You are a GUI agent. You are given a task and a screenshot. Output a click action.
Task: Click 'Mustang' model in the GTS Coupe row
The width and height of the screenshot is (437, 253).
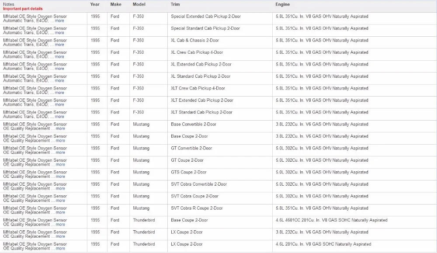pyautogui.click(x=141, y=172)
